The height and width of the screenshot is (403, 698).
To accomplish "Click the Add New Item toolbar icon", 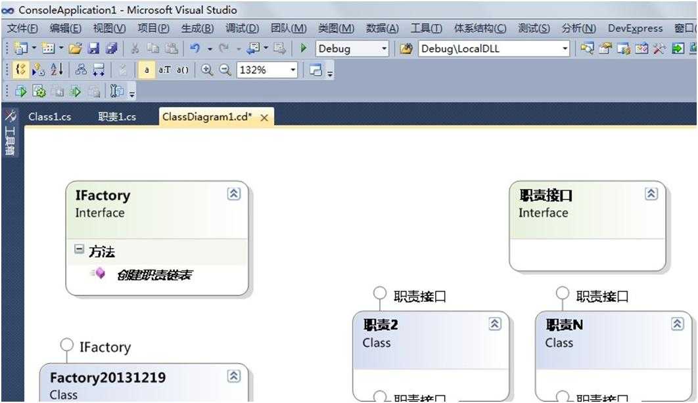I will [48, 48].
